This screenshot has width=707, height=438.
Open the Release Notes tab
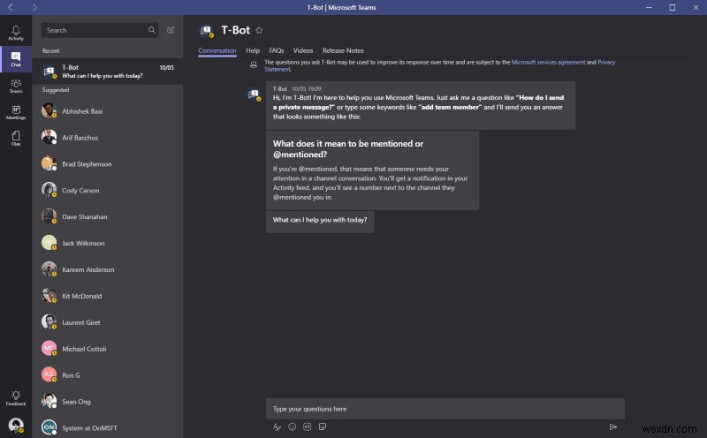click(x=343, y=50)
